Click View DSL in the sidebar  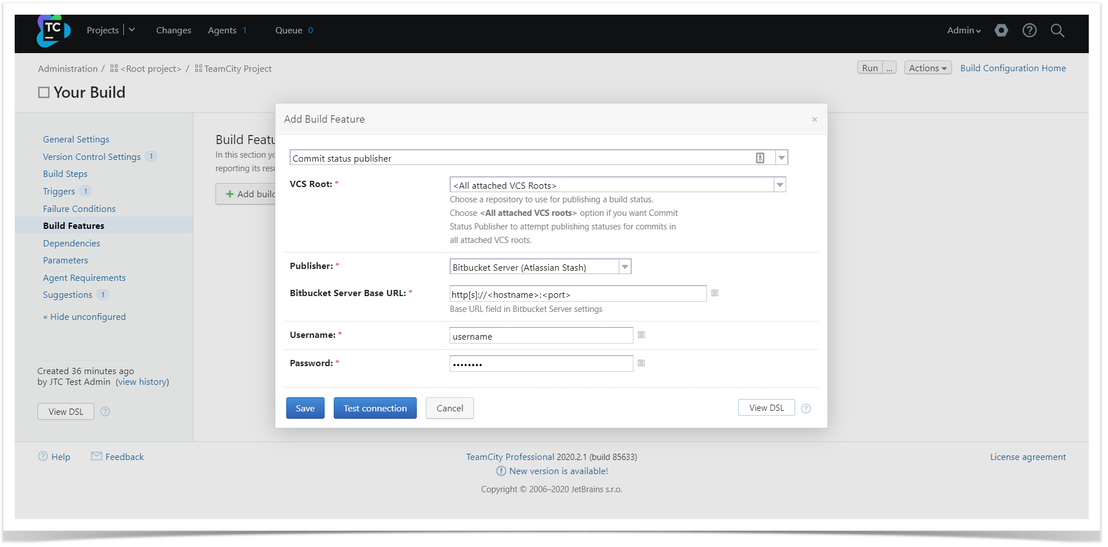coord(66,411)
